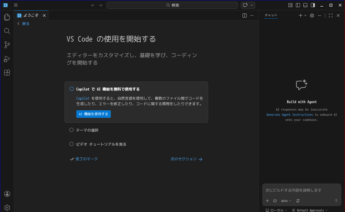Open the Run and Debug view

[x=7, y=59]
